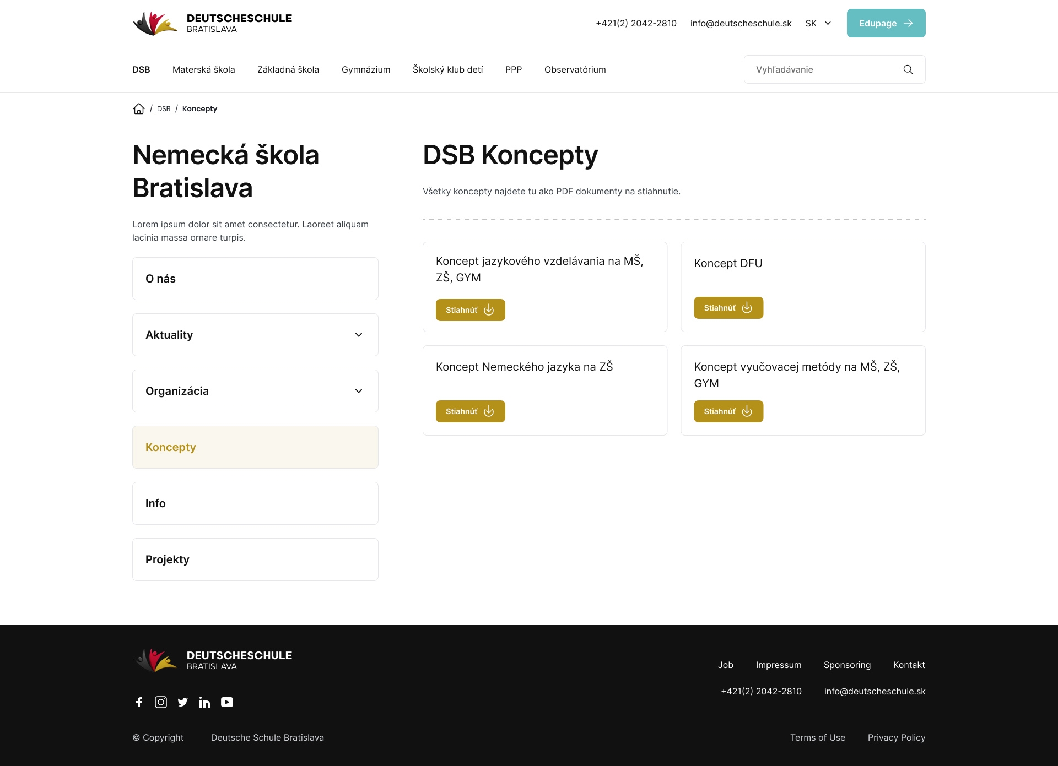Screen dimensions: 1058x766
Task: Open the LinkedIn icon in footer
Action: (204, 702)
